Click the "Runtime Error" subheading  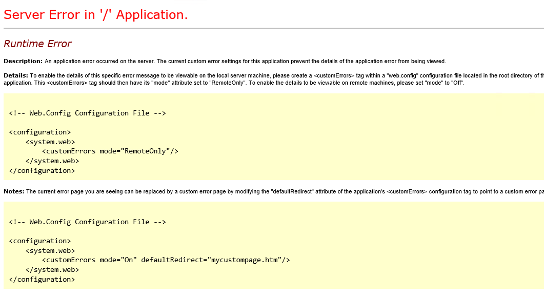click(37, 44)
